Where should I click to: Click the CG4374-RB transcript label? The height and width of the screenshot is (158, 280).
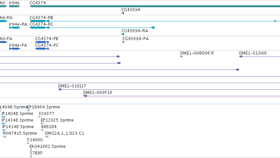click(x=41, y=18)
